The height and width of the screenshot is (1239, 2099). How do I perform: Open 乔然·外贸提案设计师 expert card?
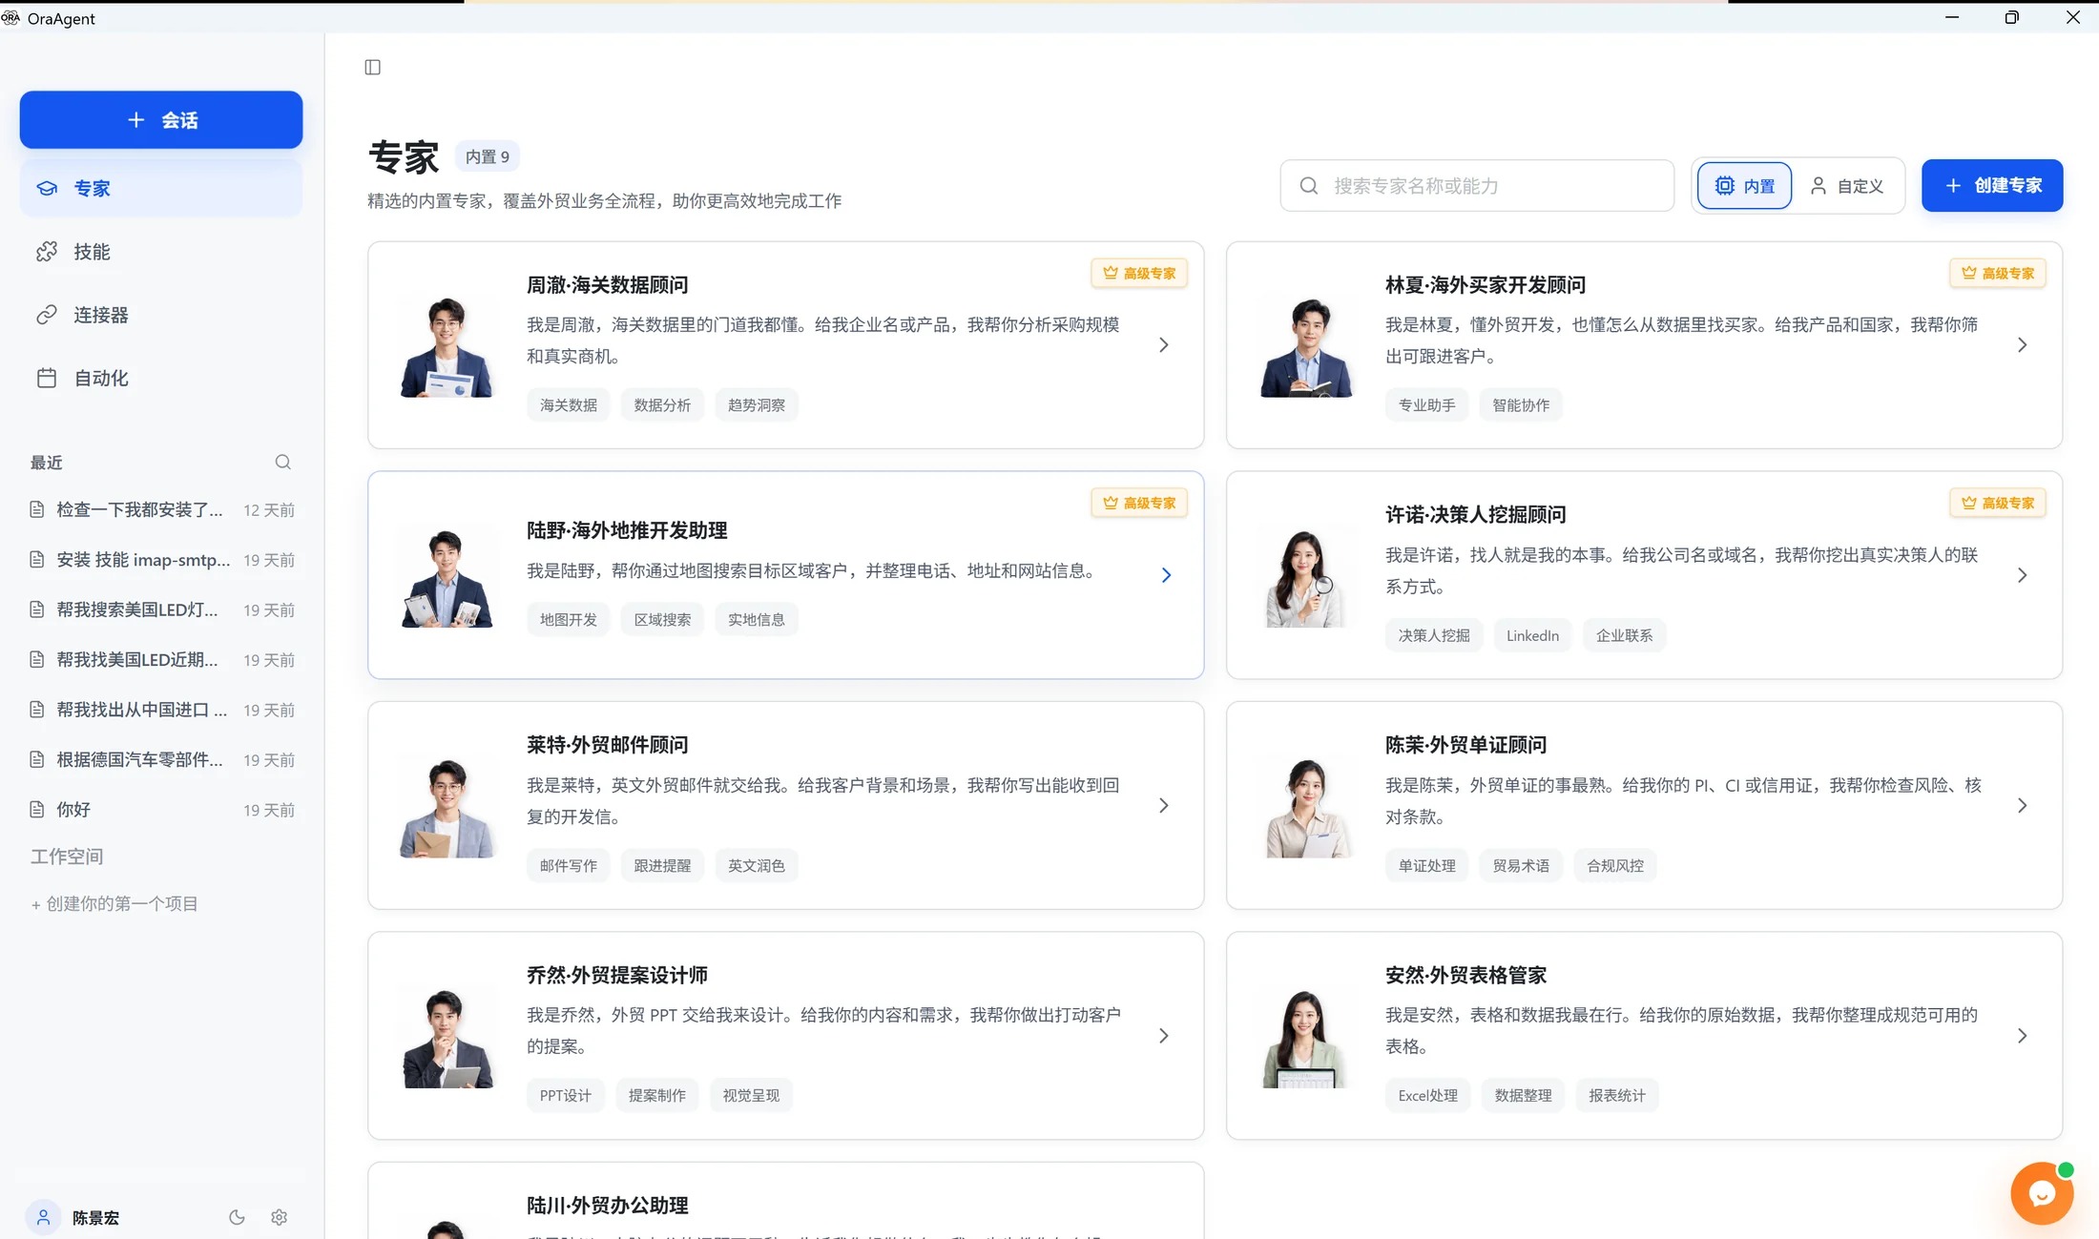(x=786, y=1036)
